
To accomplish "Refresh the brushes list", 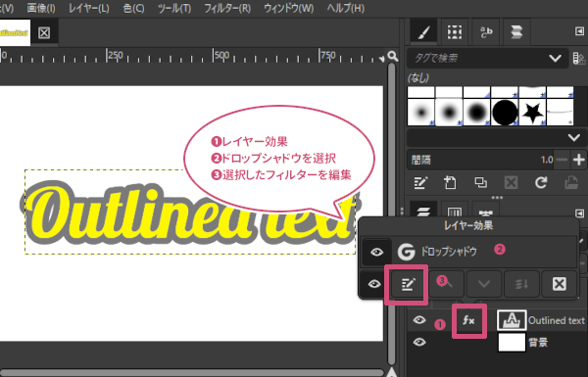I will pyautogui.click(x=541, y=183).
